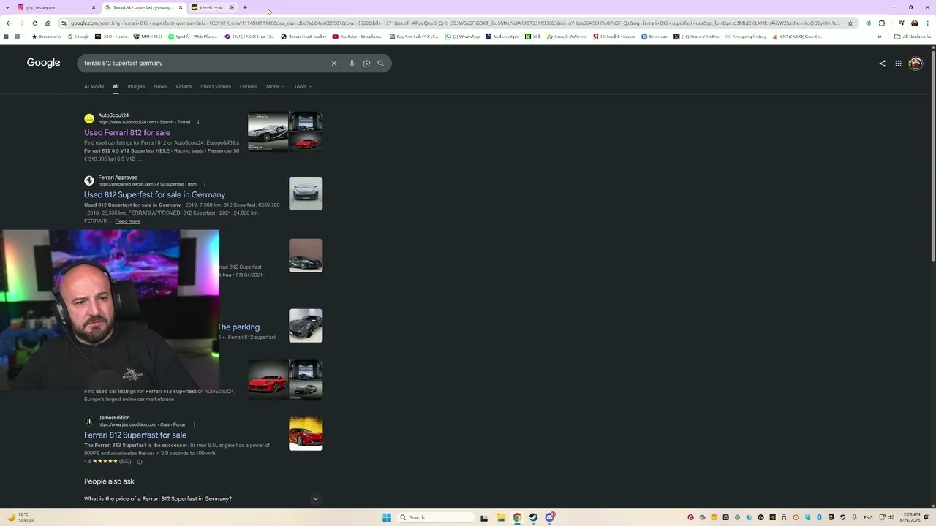
Task: Share these search results
Action: tap(882, 64)
